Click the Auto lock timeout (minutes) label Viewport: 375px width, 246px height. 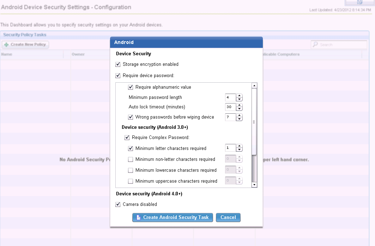(x=157, y=107)
